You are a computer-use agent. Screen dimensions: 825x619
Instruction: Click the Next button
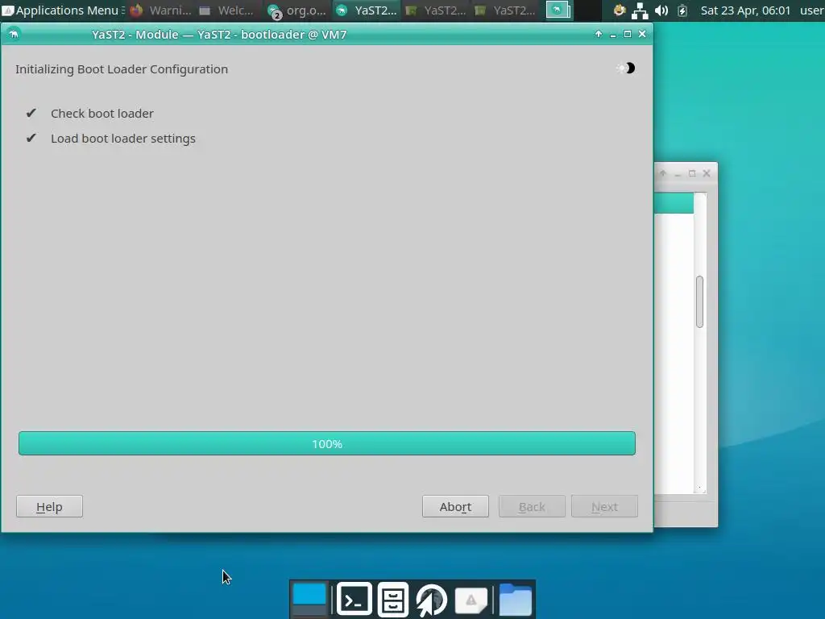click(x=604, y=506)
